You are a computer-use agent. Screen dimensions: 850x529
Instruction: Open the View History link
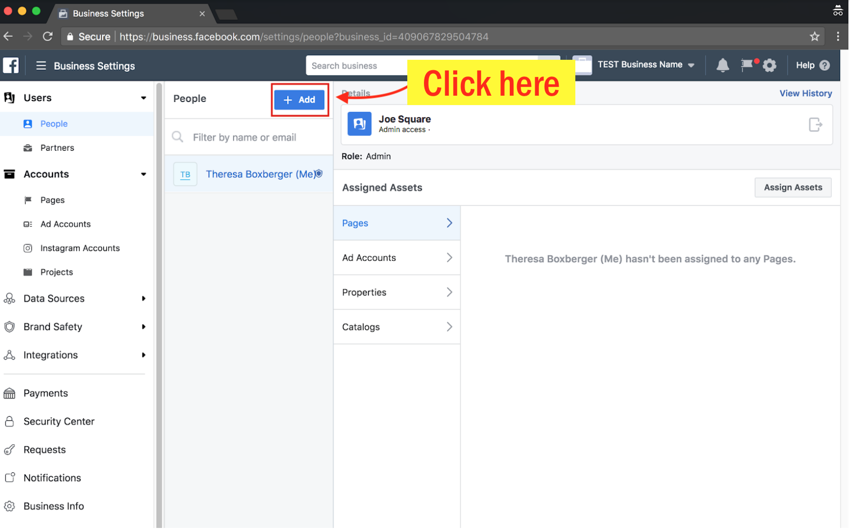click(807, 94)
